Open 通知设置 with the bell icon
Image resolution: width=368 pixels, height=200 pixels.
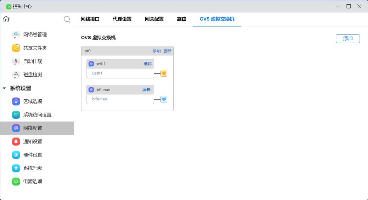[x=16, y=142]
